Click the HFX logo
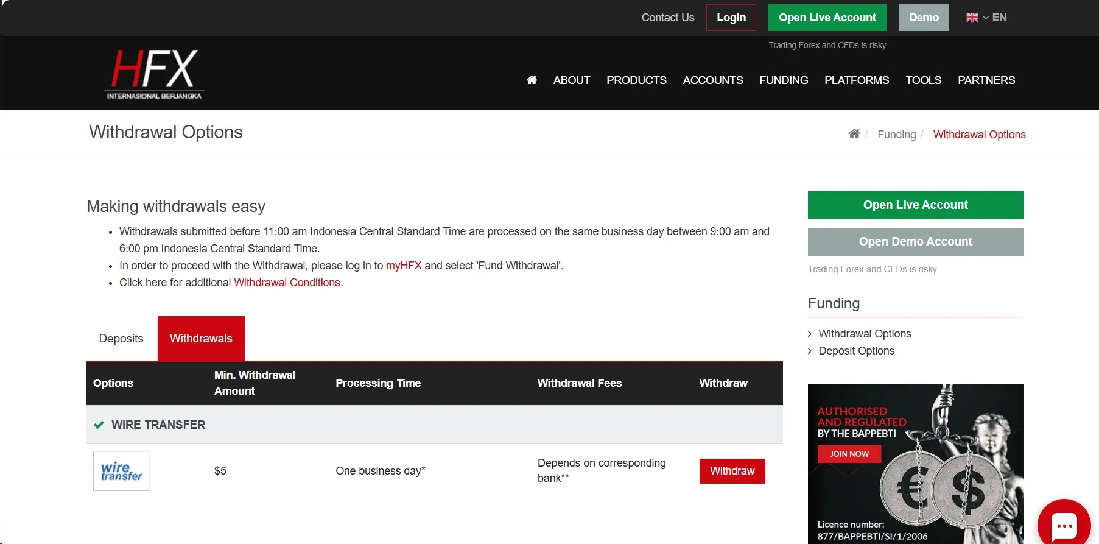This screenshot has width=1099, height=544. (154, 74)
